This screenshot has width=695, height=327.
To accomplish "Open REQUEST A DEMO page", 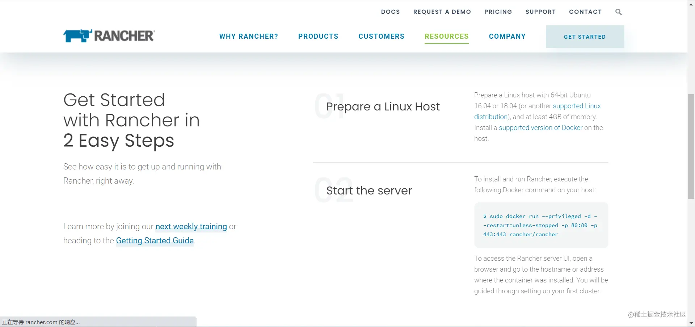I will click(x=442, y=12).
